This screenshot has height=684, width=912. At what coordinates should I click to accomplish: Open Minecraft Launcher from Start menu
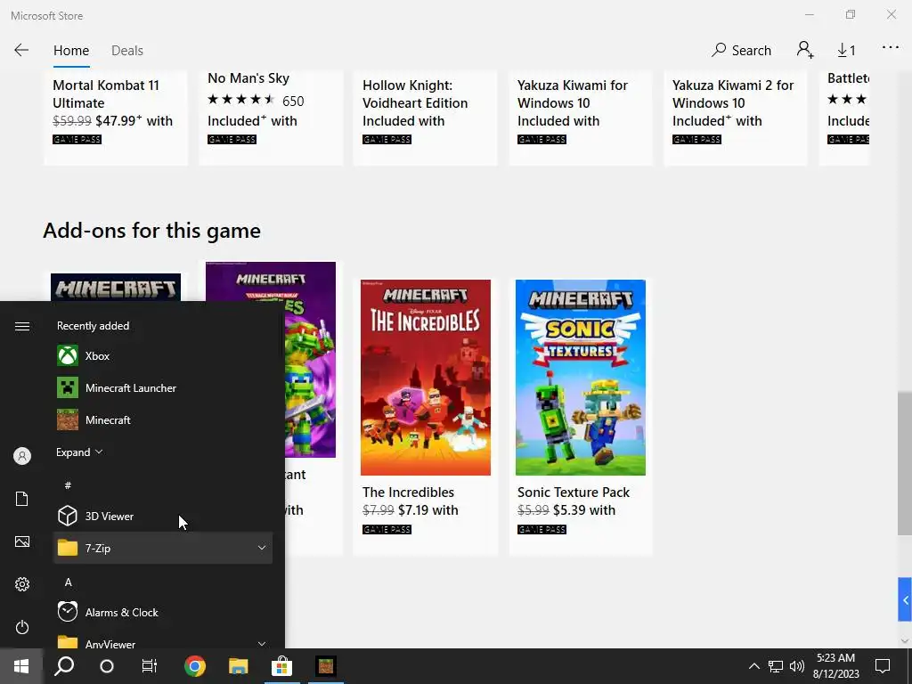163,388
